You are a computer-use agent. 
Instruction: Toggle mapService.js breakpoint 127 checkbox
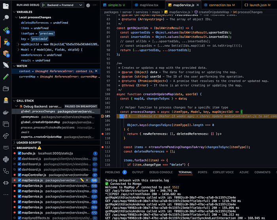pyautogui.click(x=19, y=196)
